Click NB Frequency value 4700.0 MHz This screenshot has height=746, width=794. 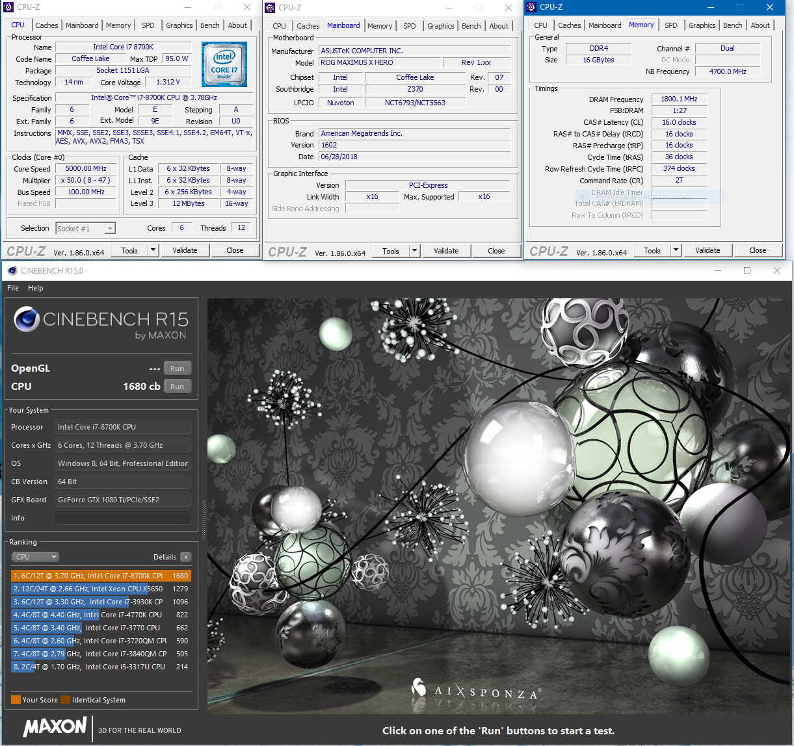pyautogui.click(x=727, y=71)
